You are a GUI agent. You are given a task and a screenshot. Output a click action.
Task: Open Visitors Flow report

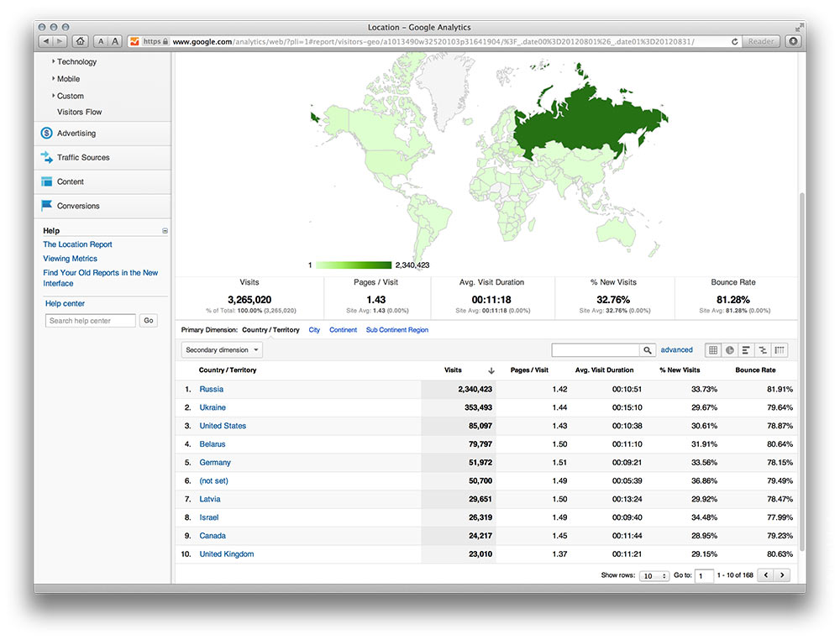[79, 112]
